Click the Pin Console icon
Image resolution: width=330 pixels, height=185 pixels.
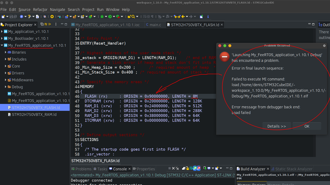click(x=204, y=168)
